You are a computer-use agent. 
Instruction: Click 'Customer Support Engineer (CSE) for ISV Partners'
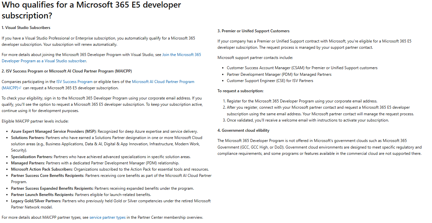[x=270, y=81]
